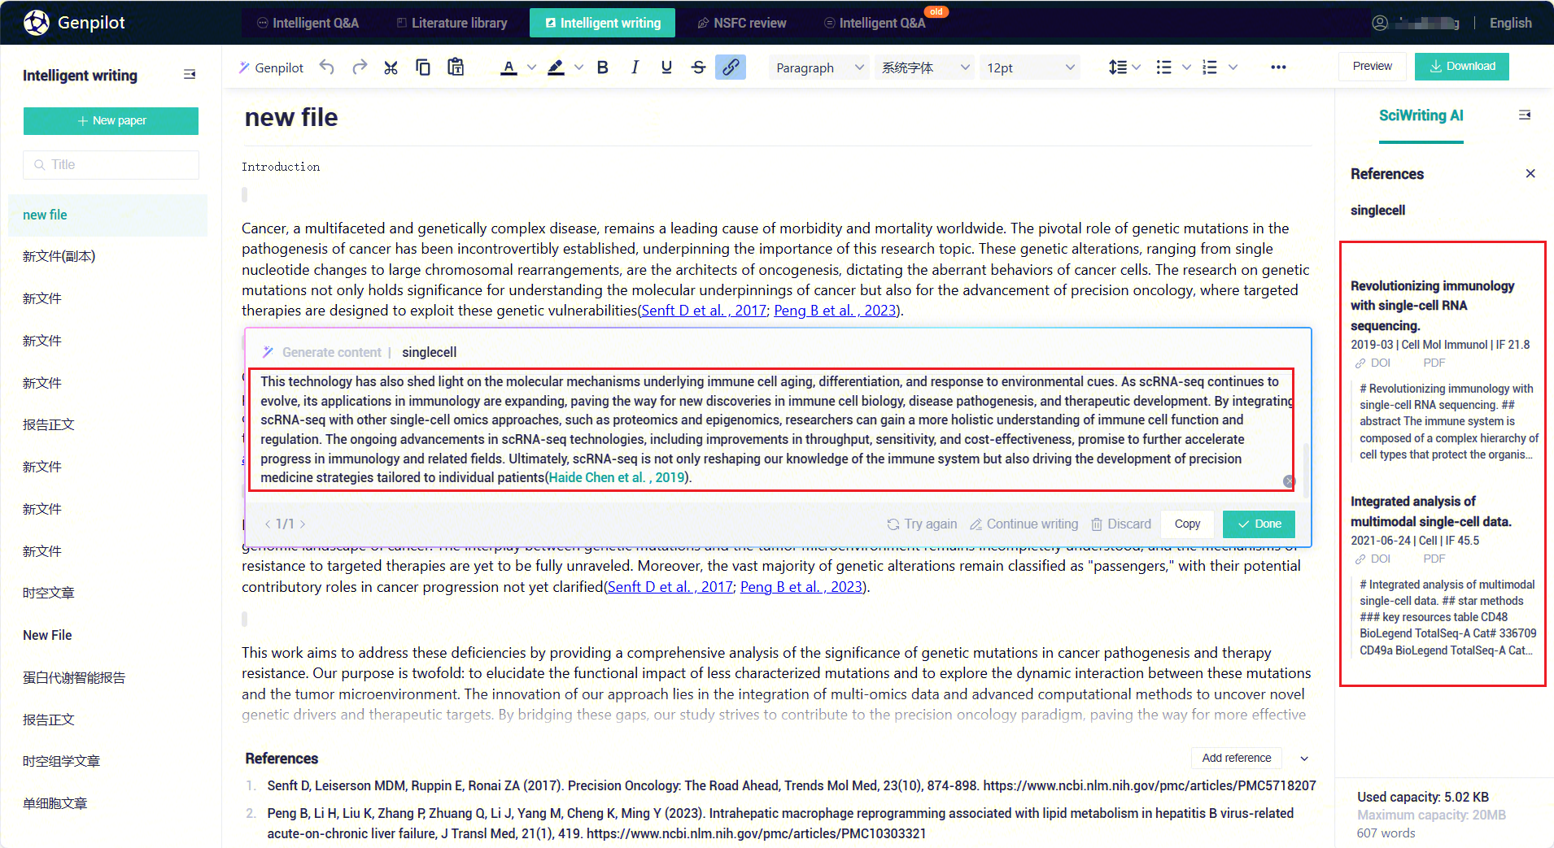Toggle strikethrough formatting
Screen dimensions: 1554x848
click(698, 67)
